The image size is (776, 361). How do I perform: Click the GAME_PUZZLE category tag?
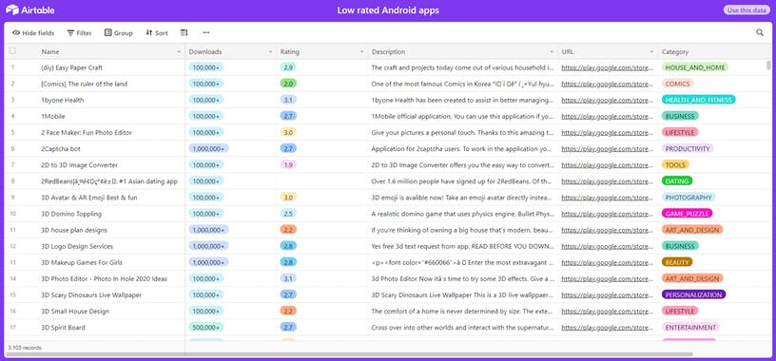pyautogui.click(x=687, y=214)
